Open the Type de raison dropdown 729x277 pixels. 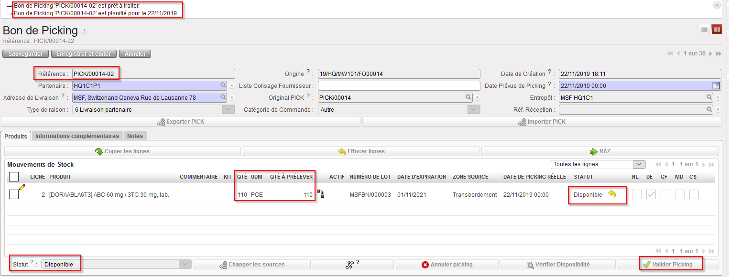pyautogui.click(x=229, y=109)
